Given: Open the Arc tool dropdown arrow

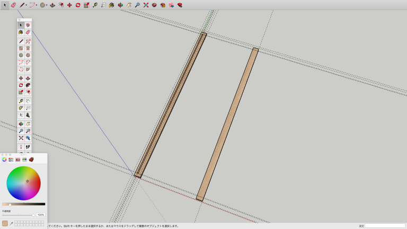Looking at the screenshot, I should point(37,5).
